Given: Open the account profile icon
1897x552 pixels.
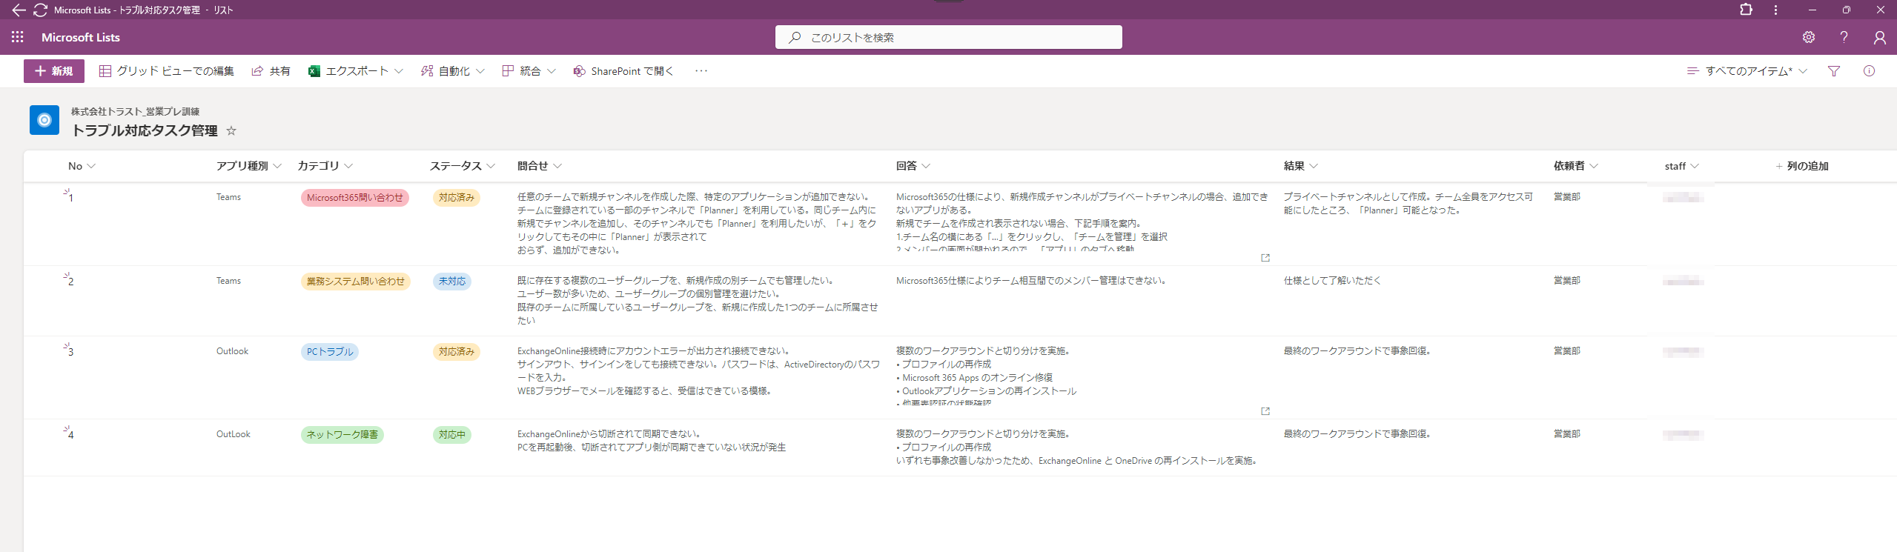Looking at the screenshot, I should point(1879,37).
